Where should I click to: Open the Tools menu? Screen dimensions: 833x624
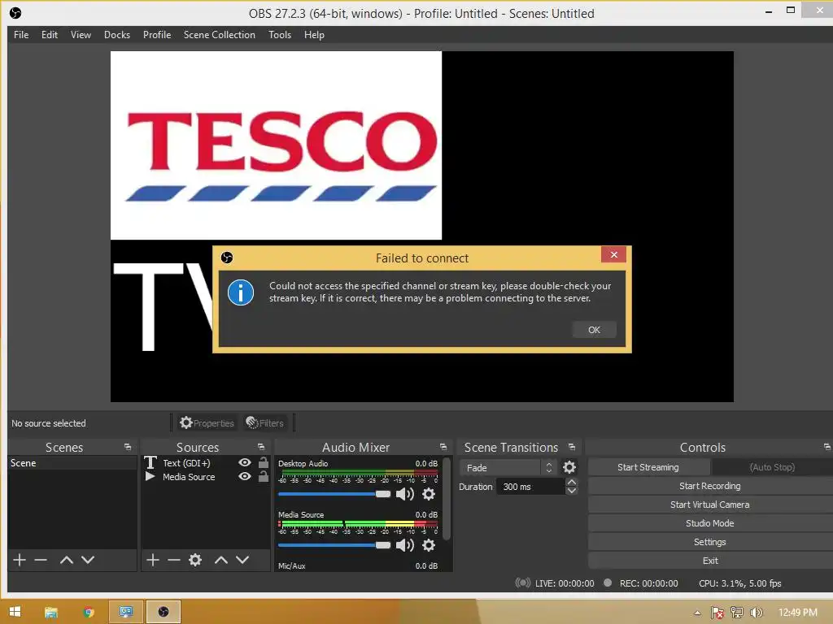280,34
